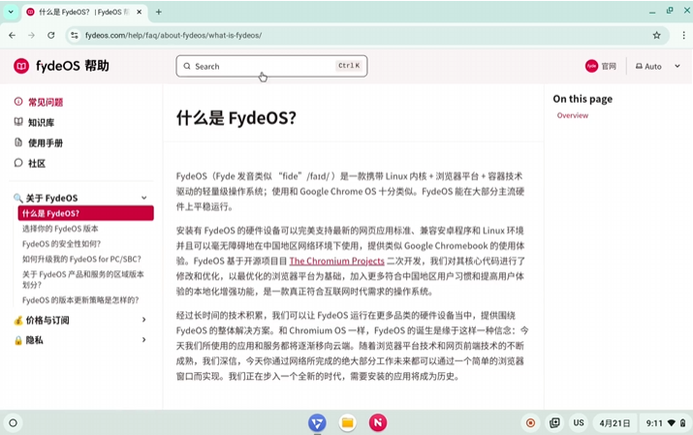The height and width of the screenshot is (435, 693).
Task: Click the 什么是 FydeOS? page heading
Action: pyautogui.click(x=236, y=118)
